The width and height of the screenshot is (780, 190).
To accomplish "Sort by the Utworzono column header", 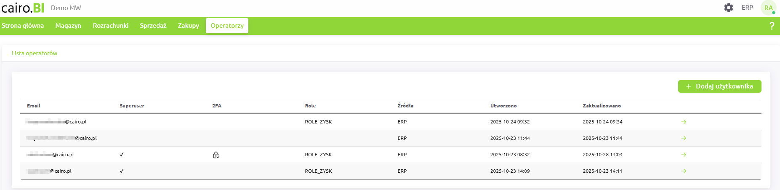I will [503, 106].
